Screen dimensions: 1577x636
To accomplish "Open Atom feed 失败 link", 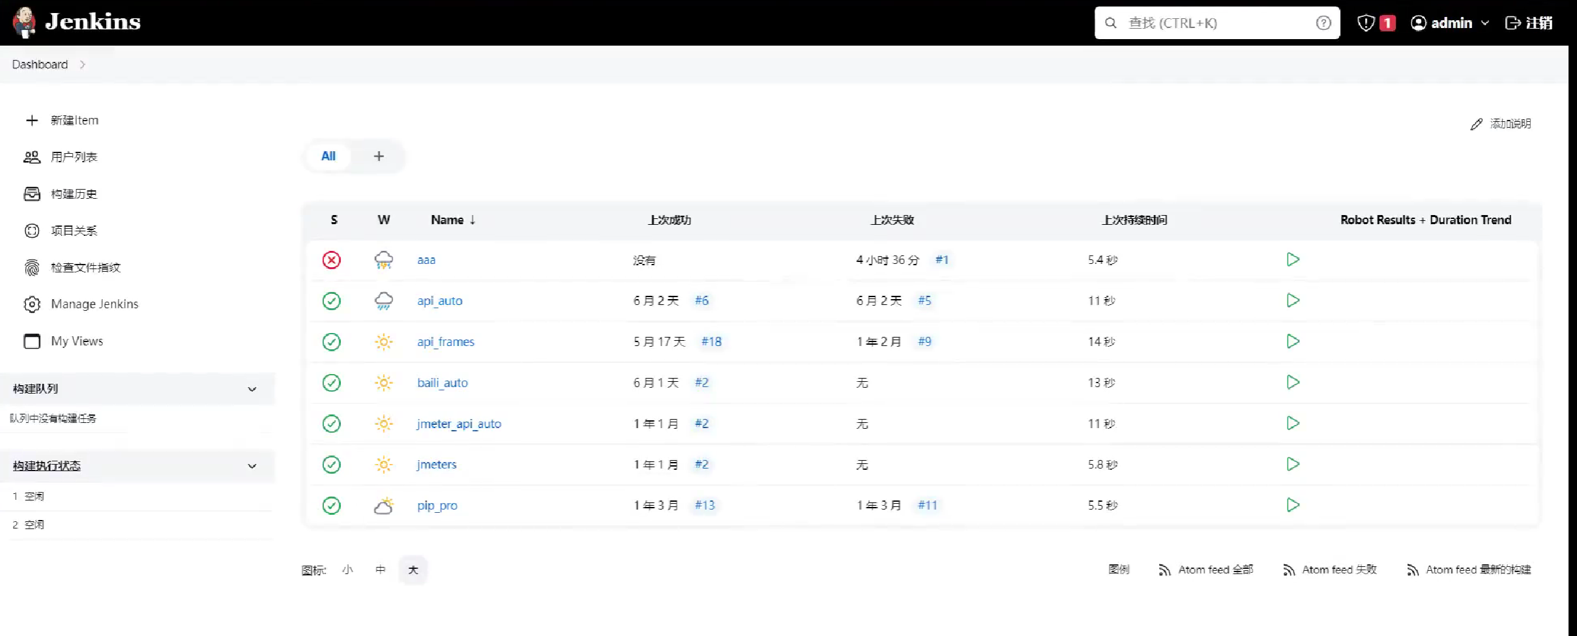I will (x=1330, y=570).
